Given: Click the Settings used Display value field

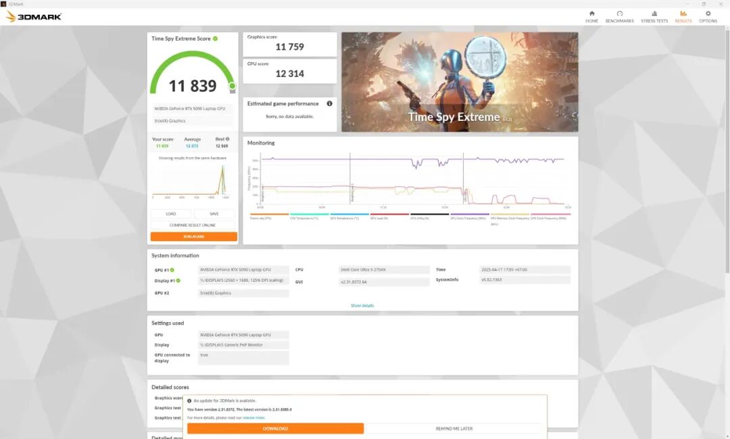Looking at the screenshot, I should pyautogui.click(x=243, y=345).
